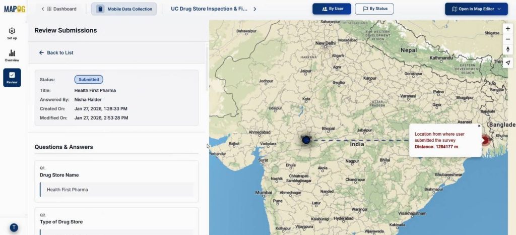Screen dimensions: 516x235
Task: Open the Open in Map Editor dropdown
Action: pos(476,9)
